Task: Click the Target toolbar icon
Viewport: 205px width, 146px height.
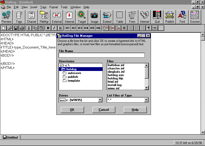Action: coord(82,17)
